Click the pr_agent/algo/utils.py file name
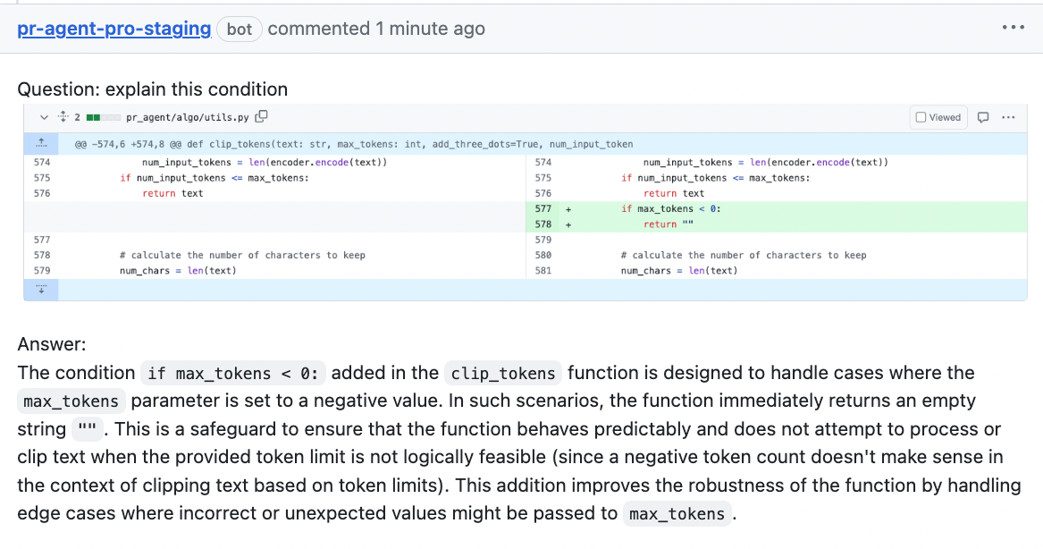This screenshot has height=549, width=1043. point(187,117)
